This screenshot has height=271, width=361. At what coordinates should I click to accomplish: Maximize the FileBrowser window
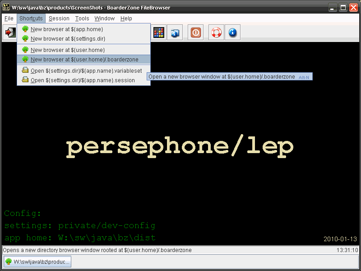343,8
